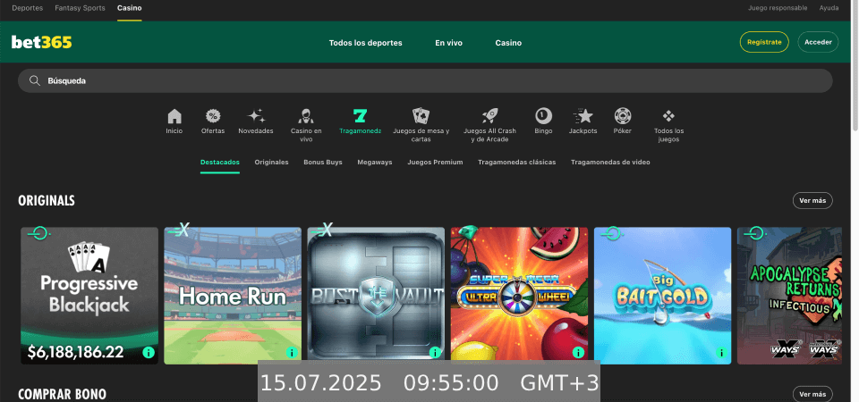This screenshot has height=402, width=859.
Task: Open the Super Mega Ultra Wheel tile
Action: click(519, 296)
